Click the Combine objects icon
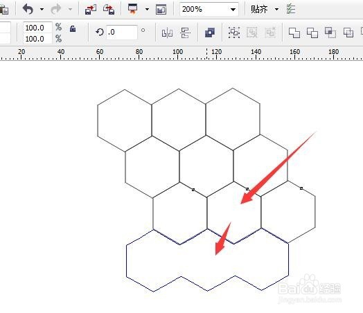This screenshot has height=313, width=363. click(x=210, y=33)
